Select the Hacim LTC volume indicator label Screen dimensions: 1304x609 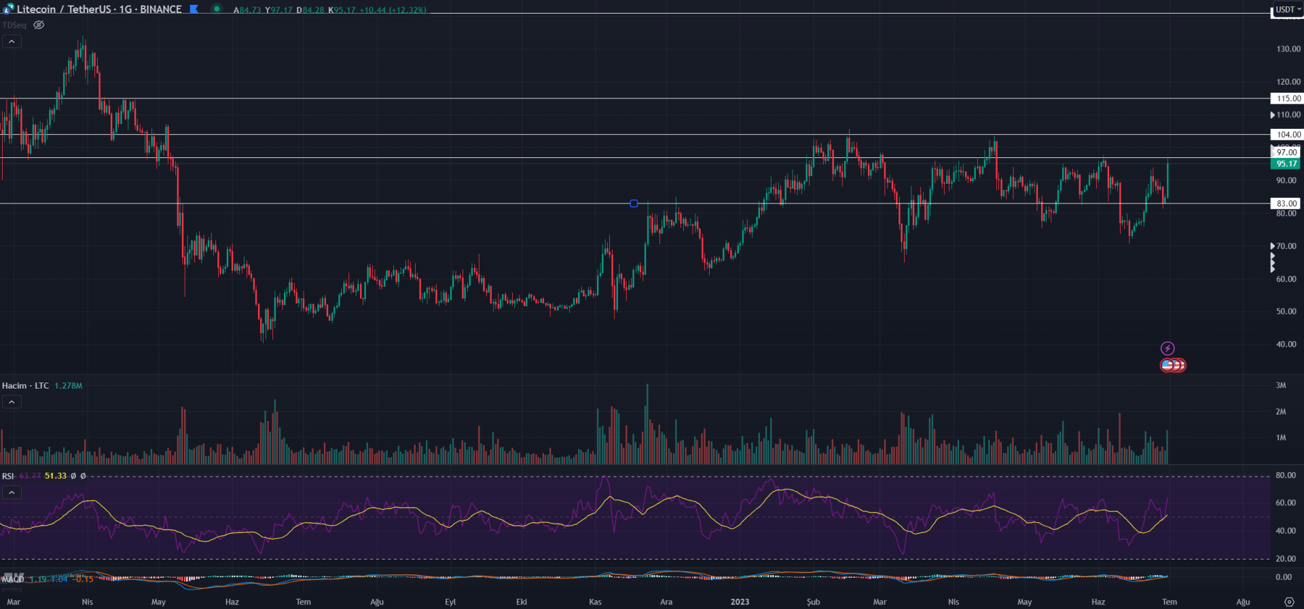pos(25,386)
